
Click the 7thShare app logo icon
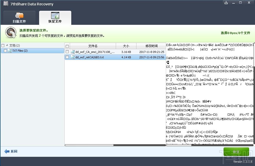(x=6, y=4)
